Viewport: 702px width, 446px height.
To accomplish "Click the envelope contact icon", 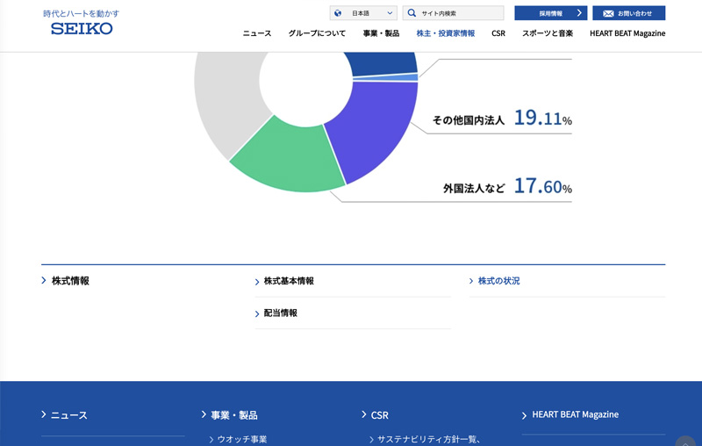I will tap(608, 13).
